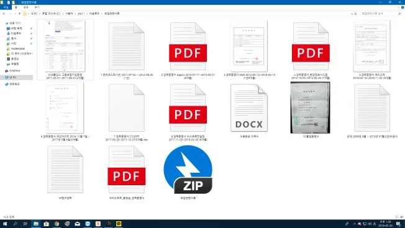The image size is (405, 228).
Task: Go back using the Back arrow
Action: pyautogui.click(x=4, y=14)
